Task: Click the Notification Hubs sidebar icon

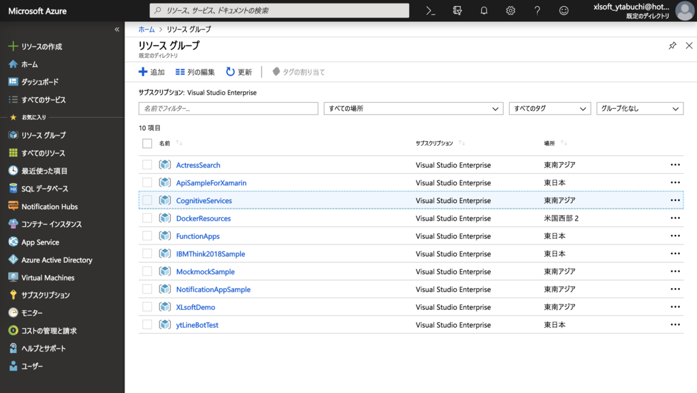Action: (x=13, y=206)
